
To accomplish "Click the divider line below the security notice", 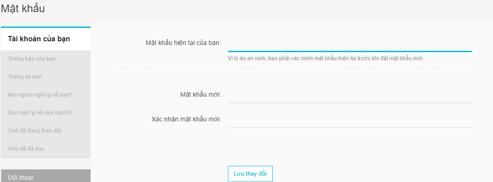I will pos(292,69).
